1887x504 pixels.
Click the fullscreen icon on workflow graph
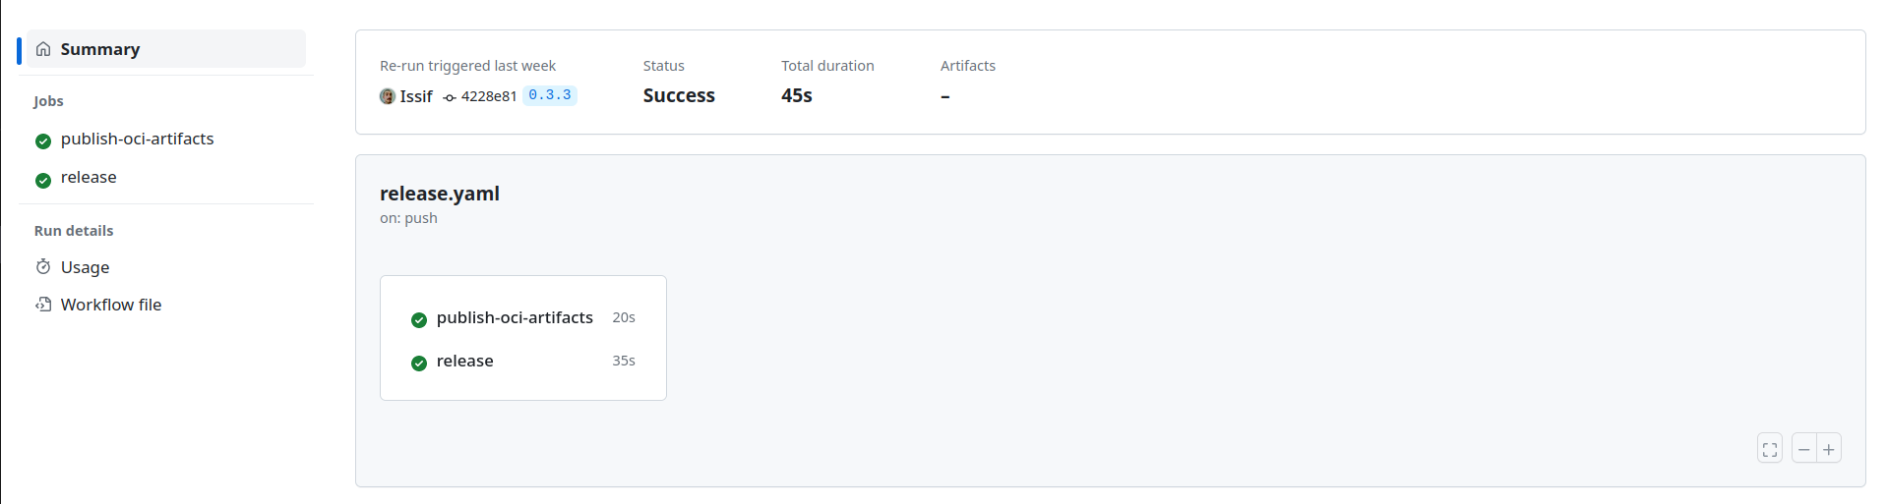click(x=1770, y=449)
